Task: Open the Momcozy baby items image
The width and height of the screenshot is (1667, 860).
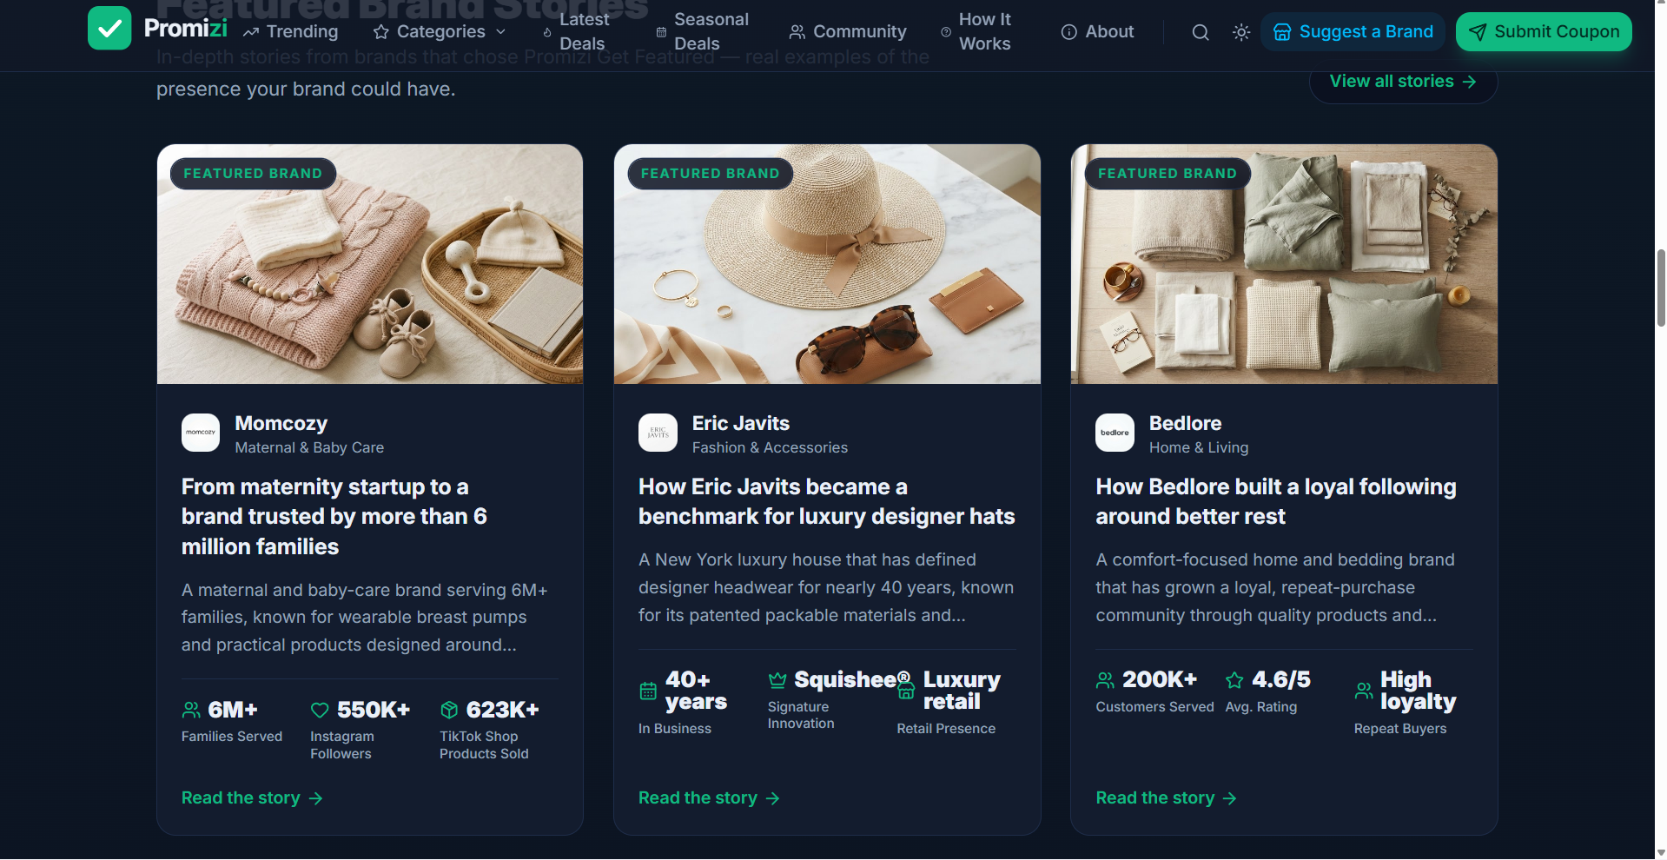Action: click(x=370, y=264)
